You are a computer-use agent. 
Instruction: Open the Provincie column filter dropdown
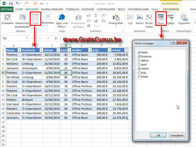pyautogui.click(x=41, y=50)
